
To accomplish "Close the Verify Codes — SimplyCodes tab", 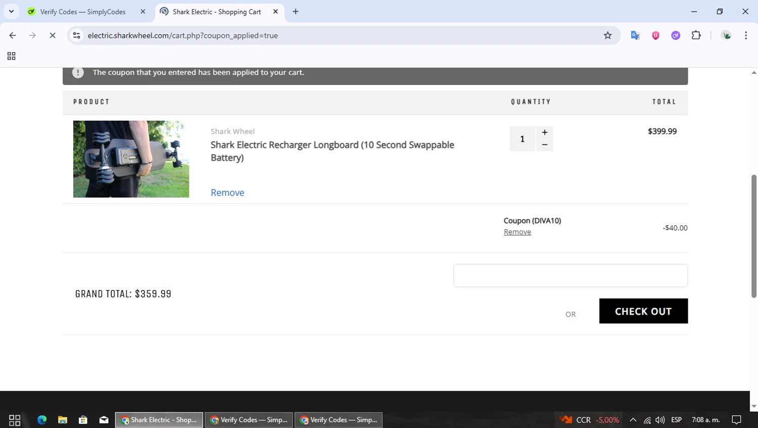I will [x=143, y=12].
